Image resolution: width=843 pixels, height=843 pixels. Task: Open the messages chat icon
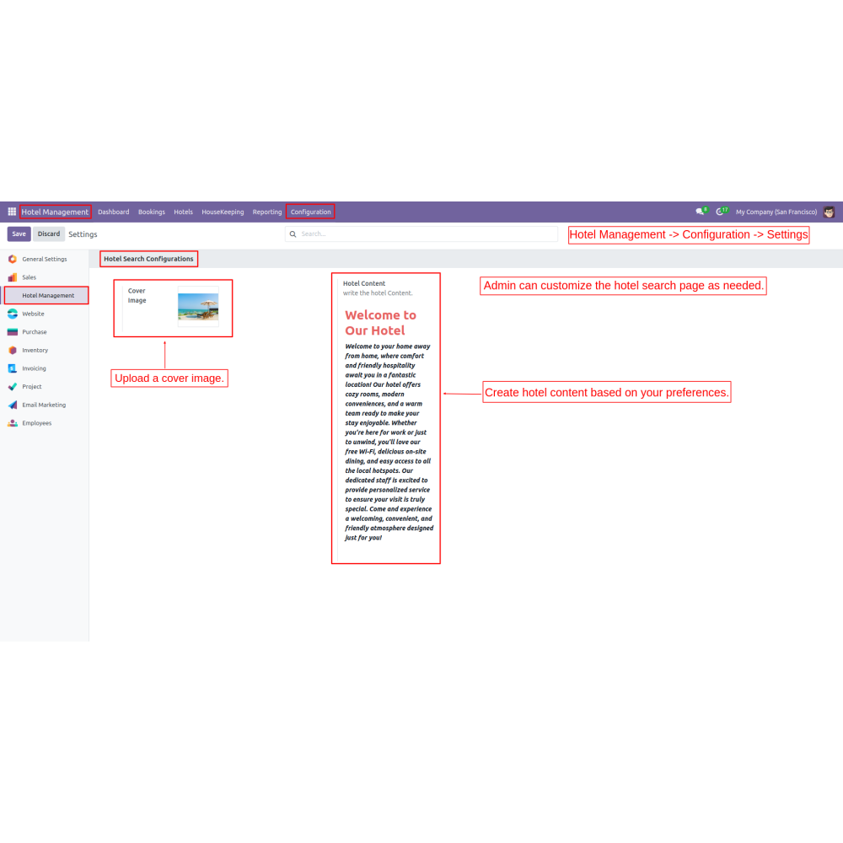[x=700, y=212]
